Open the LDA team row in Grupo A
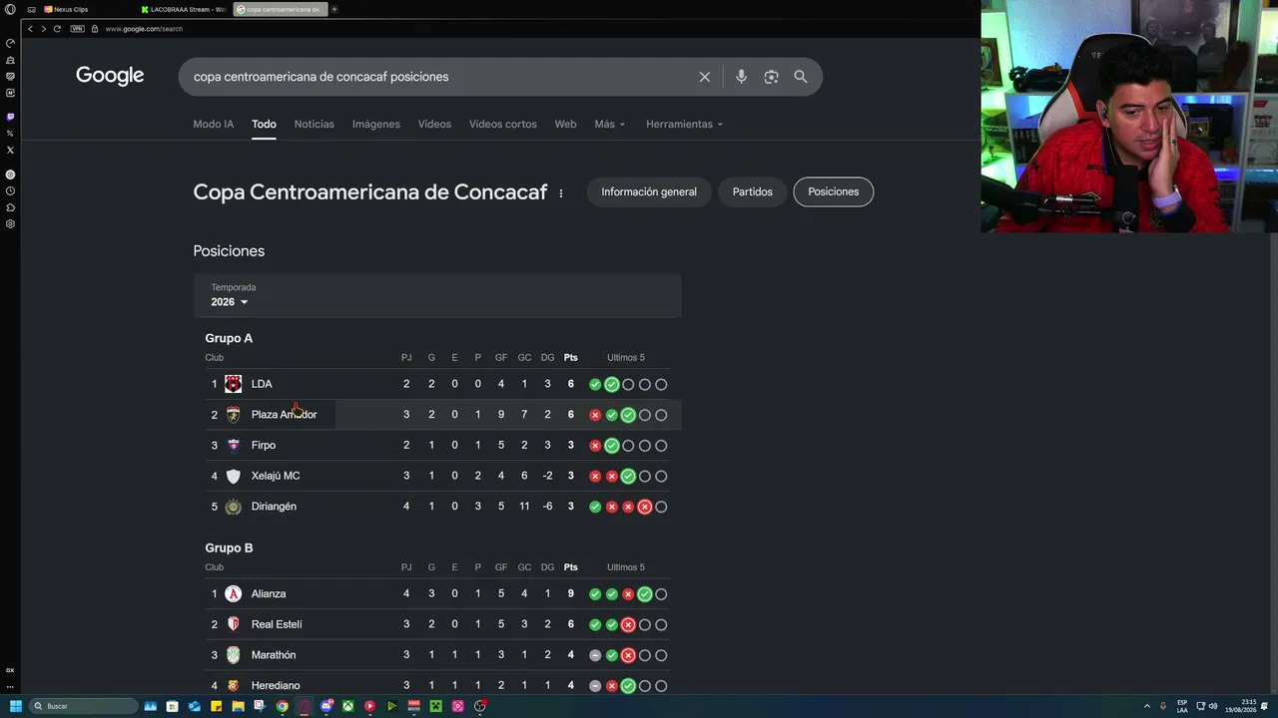Image resolution: width=1278 pixels, height=718 pixels. point(437,384)
